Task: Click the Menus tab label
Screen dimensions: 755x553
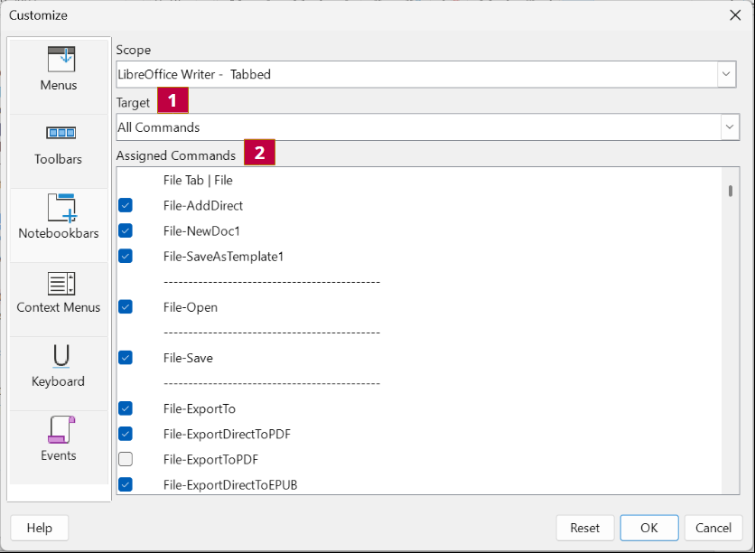Action: pos(59,85)
